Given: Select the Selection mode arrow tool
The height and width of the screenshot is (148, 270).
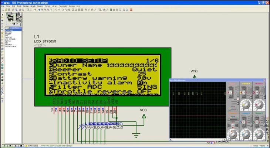Looking at the screenshot, I should pos(3,14).
